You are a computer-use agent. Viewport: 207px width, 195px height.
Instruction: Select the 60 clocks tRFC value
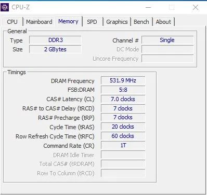click(x=123, y=136)
